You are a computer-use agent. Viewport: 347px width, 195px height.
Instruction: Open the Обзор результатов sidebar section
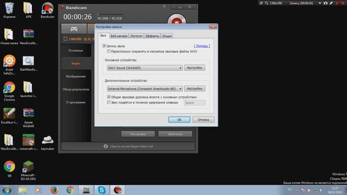(x=76, y=89)
